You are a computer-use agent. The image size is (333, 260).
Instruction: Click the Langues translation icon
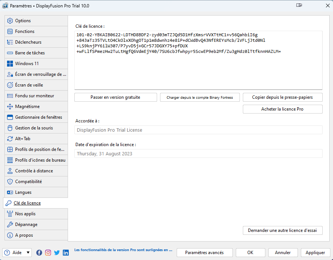(x=10, y=192)
